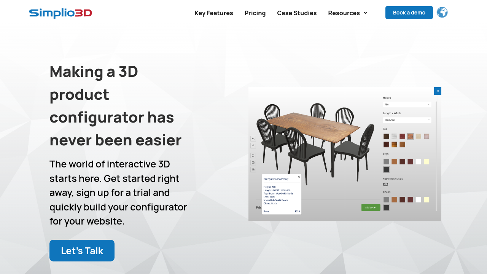The height and width of the screenshot is (274, 487).
Task: Open the Height dropdown
Action: tap(407, 104)
